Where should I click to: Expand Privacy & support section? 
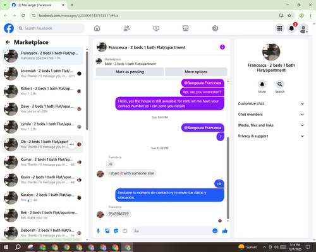click(271, 136)
